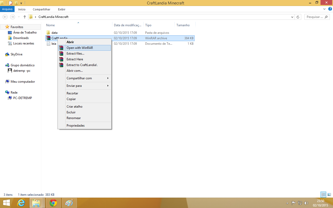Screen dimensions: 333x208
Task: Select detremp -pc user entry
Action: (22, 71)
